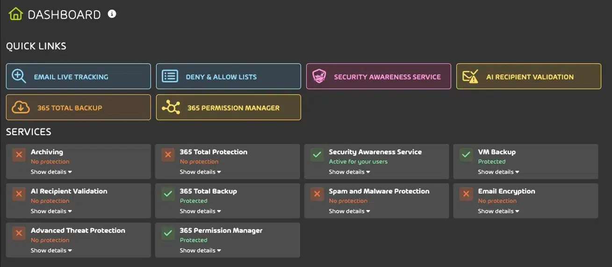Image resolution: width=612 pixels, height=267 pixels.
Task: Click 'Protected' status under 365 Permission Manager service
Action: 194,240
